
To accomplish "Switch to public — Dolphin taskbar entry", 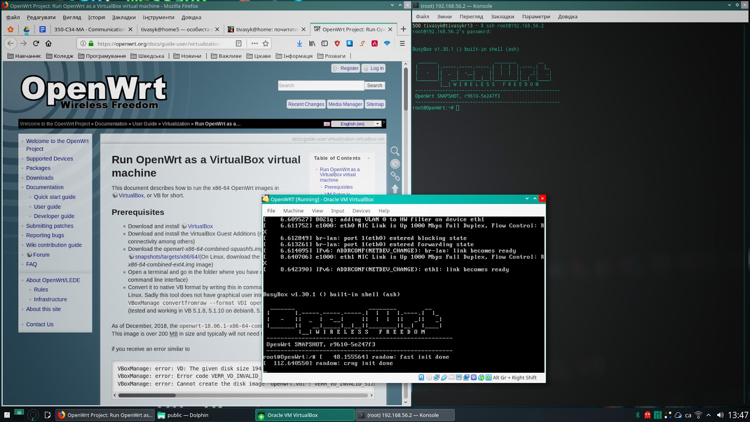I will pos(204,415).
